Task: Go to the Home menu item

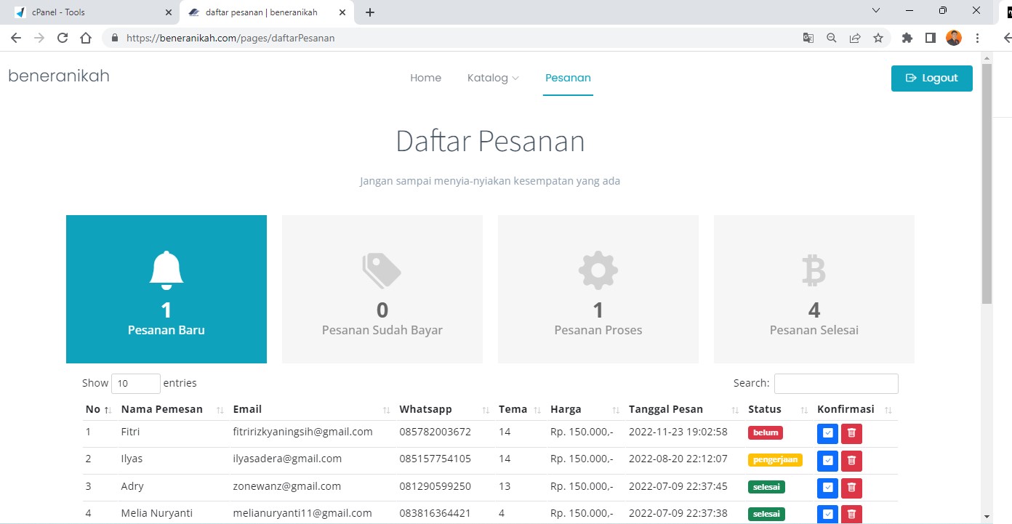Action: [425, 78]
